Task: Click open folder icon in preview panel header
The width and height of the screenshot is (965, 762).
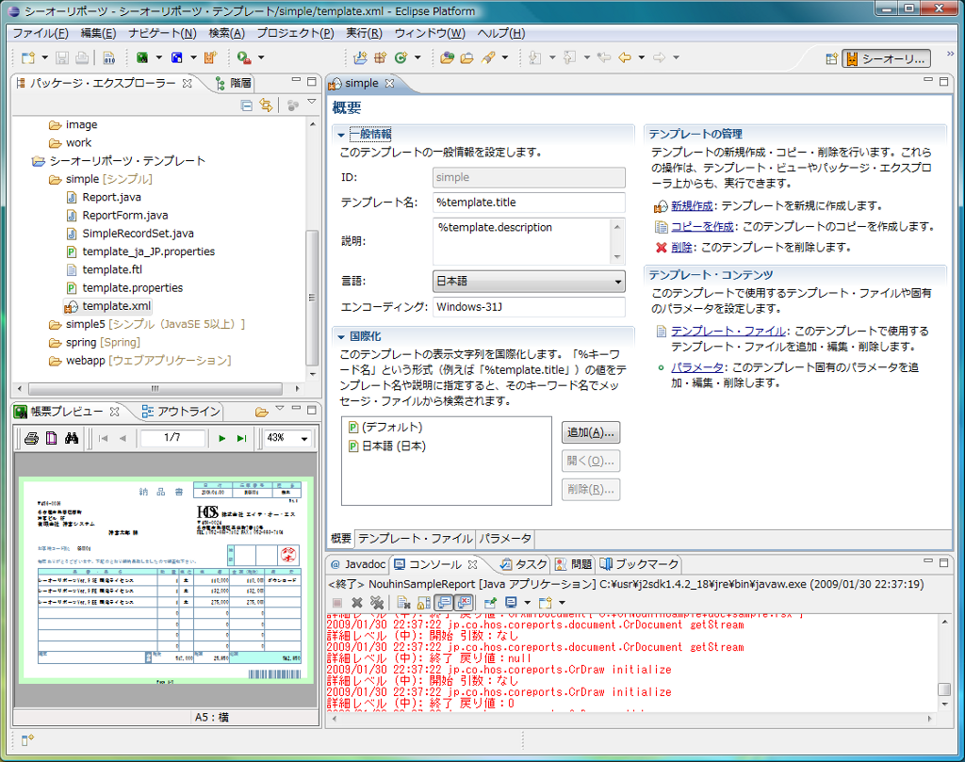Action: [x=262, y=412]
